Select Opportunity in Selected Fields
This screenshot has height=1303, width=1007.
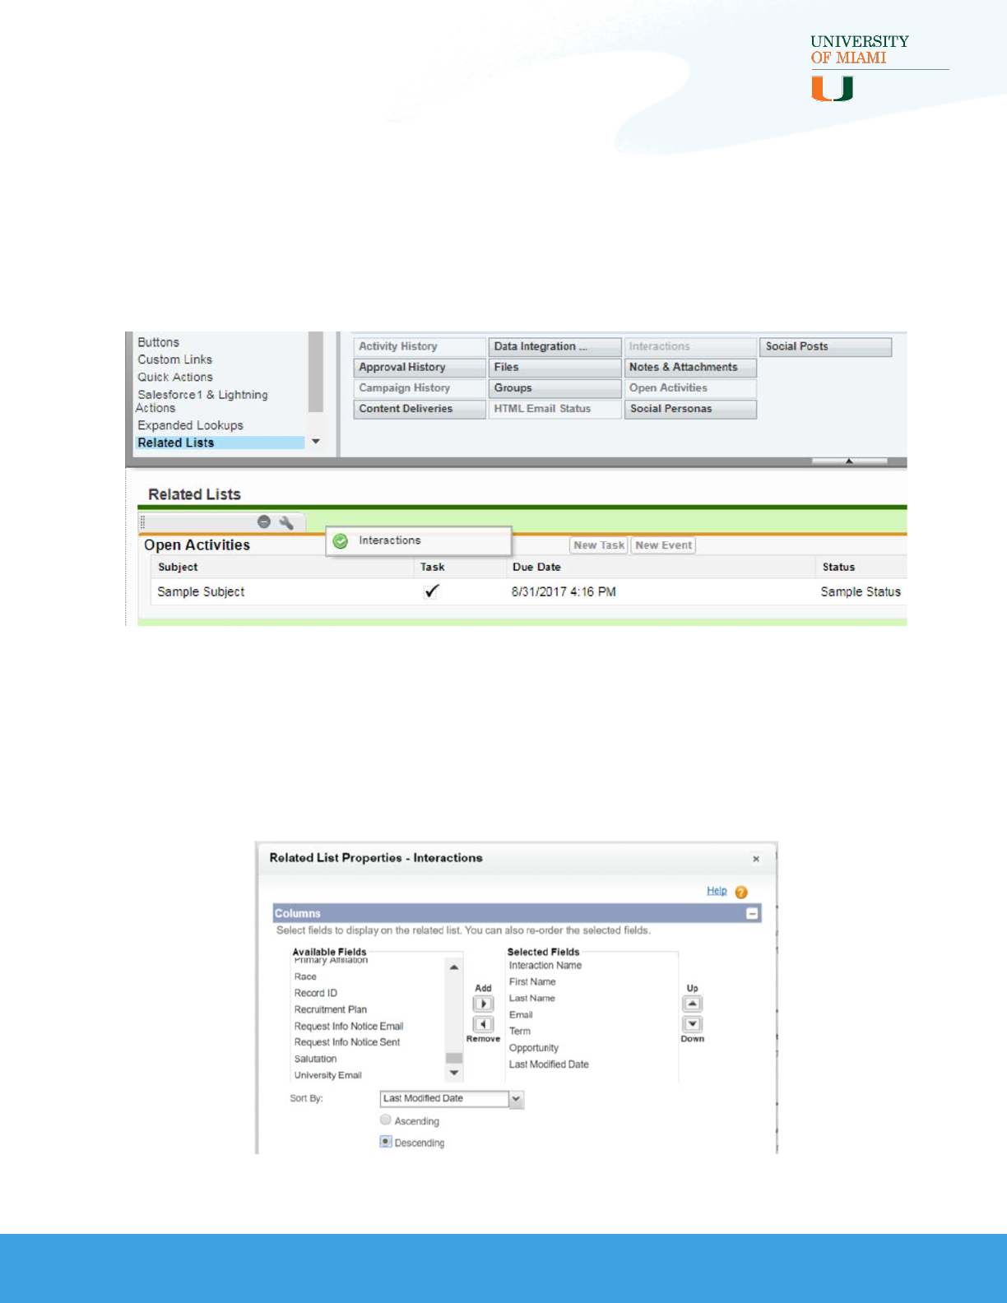pyautogui.click(x=534, y=1048)
